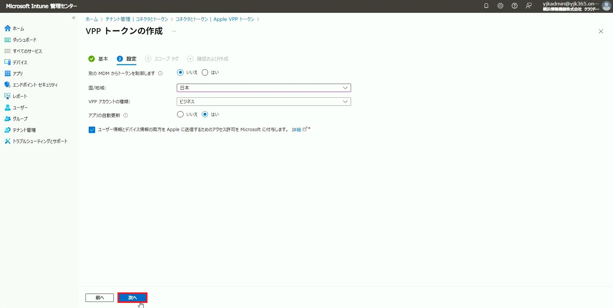Viewport: 613px width, 308px height.
Task: Open the レポート section
Action: pyautogui.click(x=19, y=96)
